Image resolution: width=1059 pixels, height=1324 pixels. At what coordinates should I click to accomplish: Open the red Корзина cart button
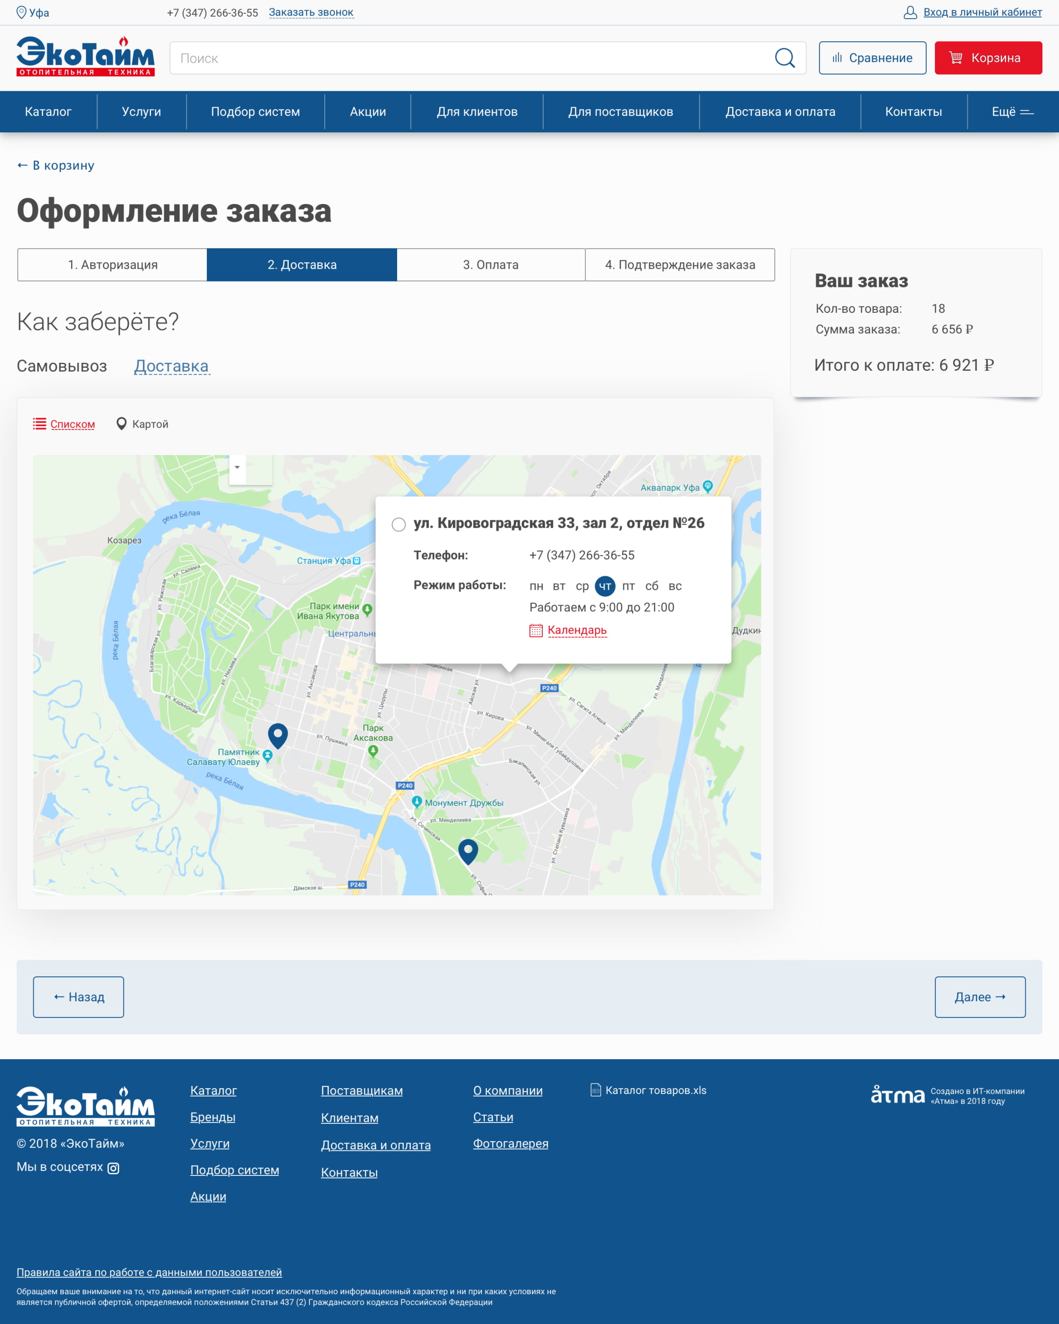(x=988, y=58)
